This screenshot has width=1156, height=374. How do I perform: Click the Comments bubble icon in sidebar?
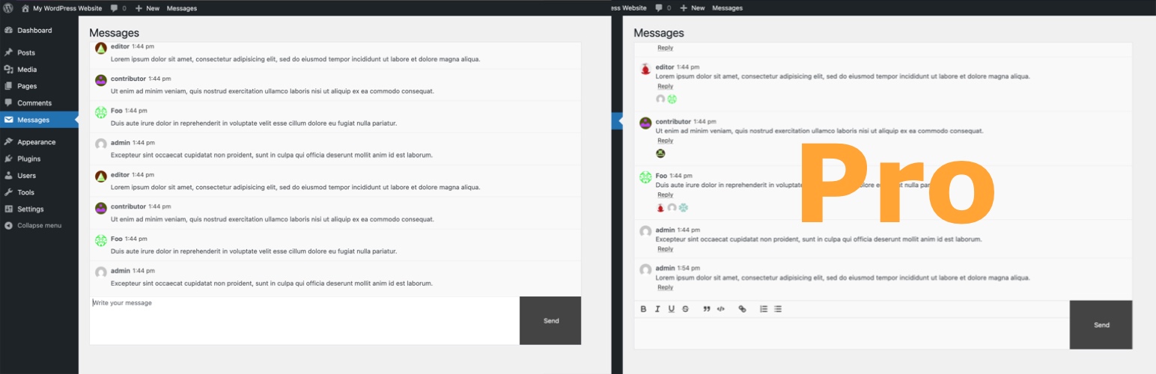pos(8,103)
